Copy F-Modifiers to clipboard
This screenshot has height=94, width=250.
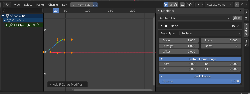(x=235, y=18)
